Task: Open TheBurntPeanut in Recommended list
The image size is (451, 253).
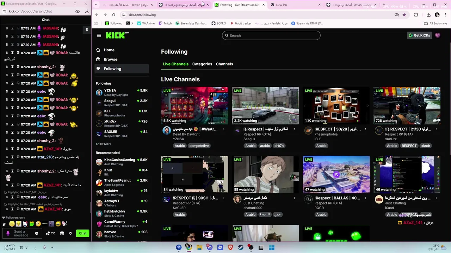Action: click(x=122, y=183)
